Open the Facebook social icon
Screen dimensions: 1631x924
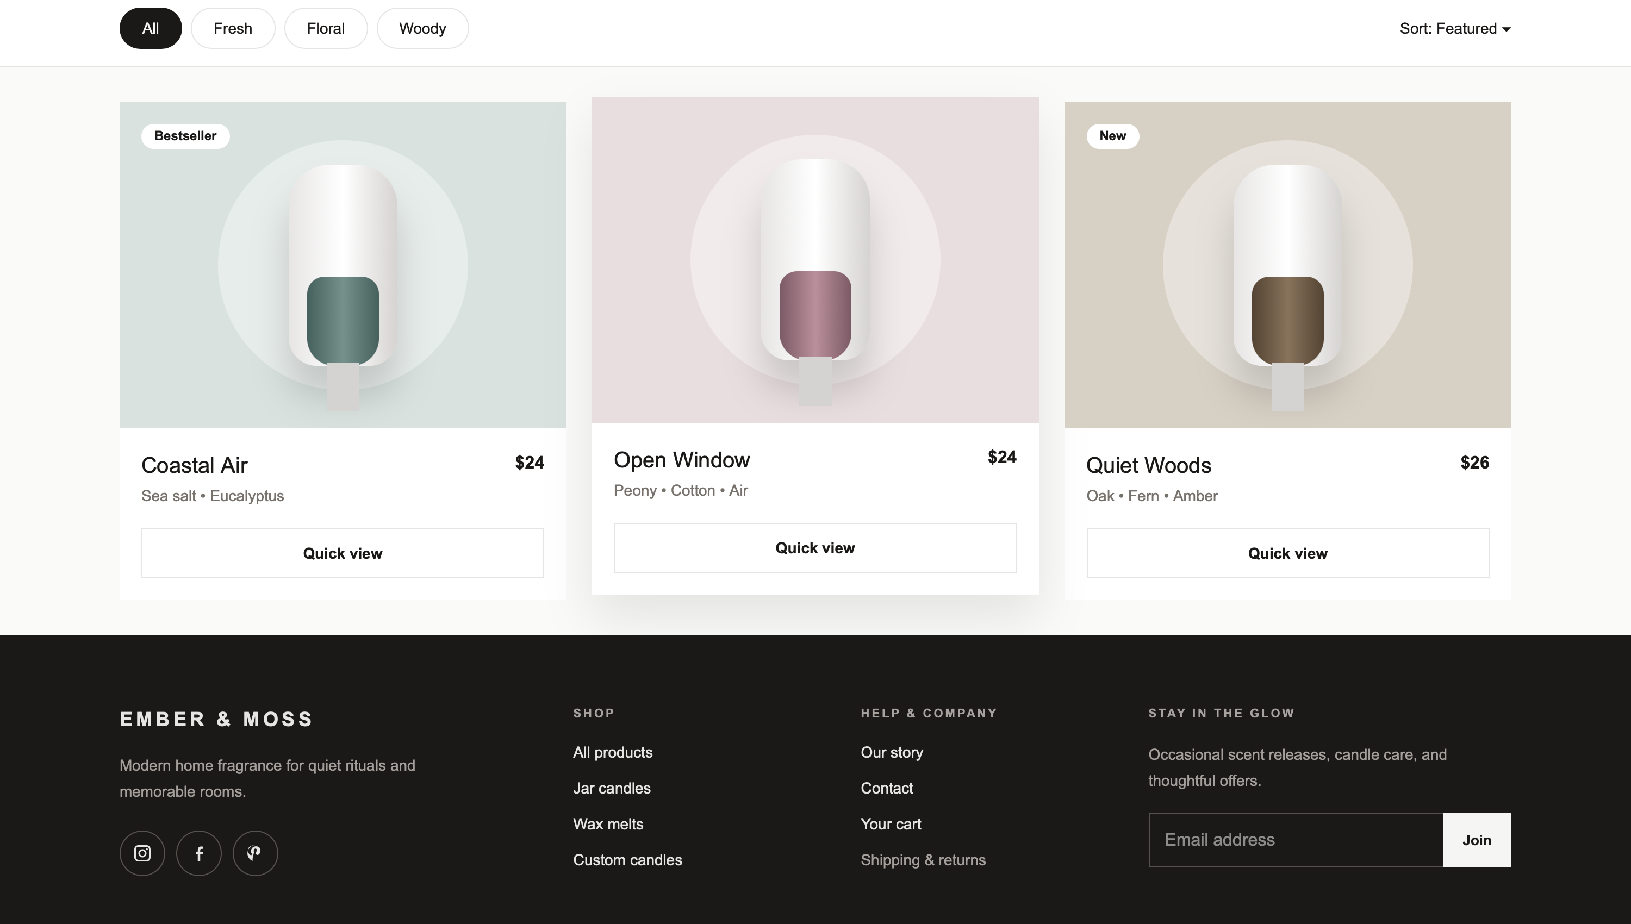[198, 853]
